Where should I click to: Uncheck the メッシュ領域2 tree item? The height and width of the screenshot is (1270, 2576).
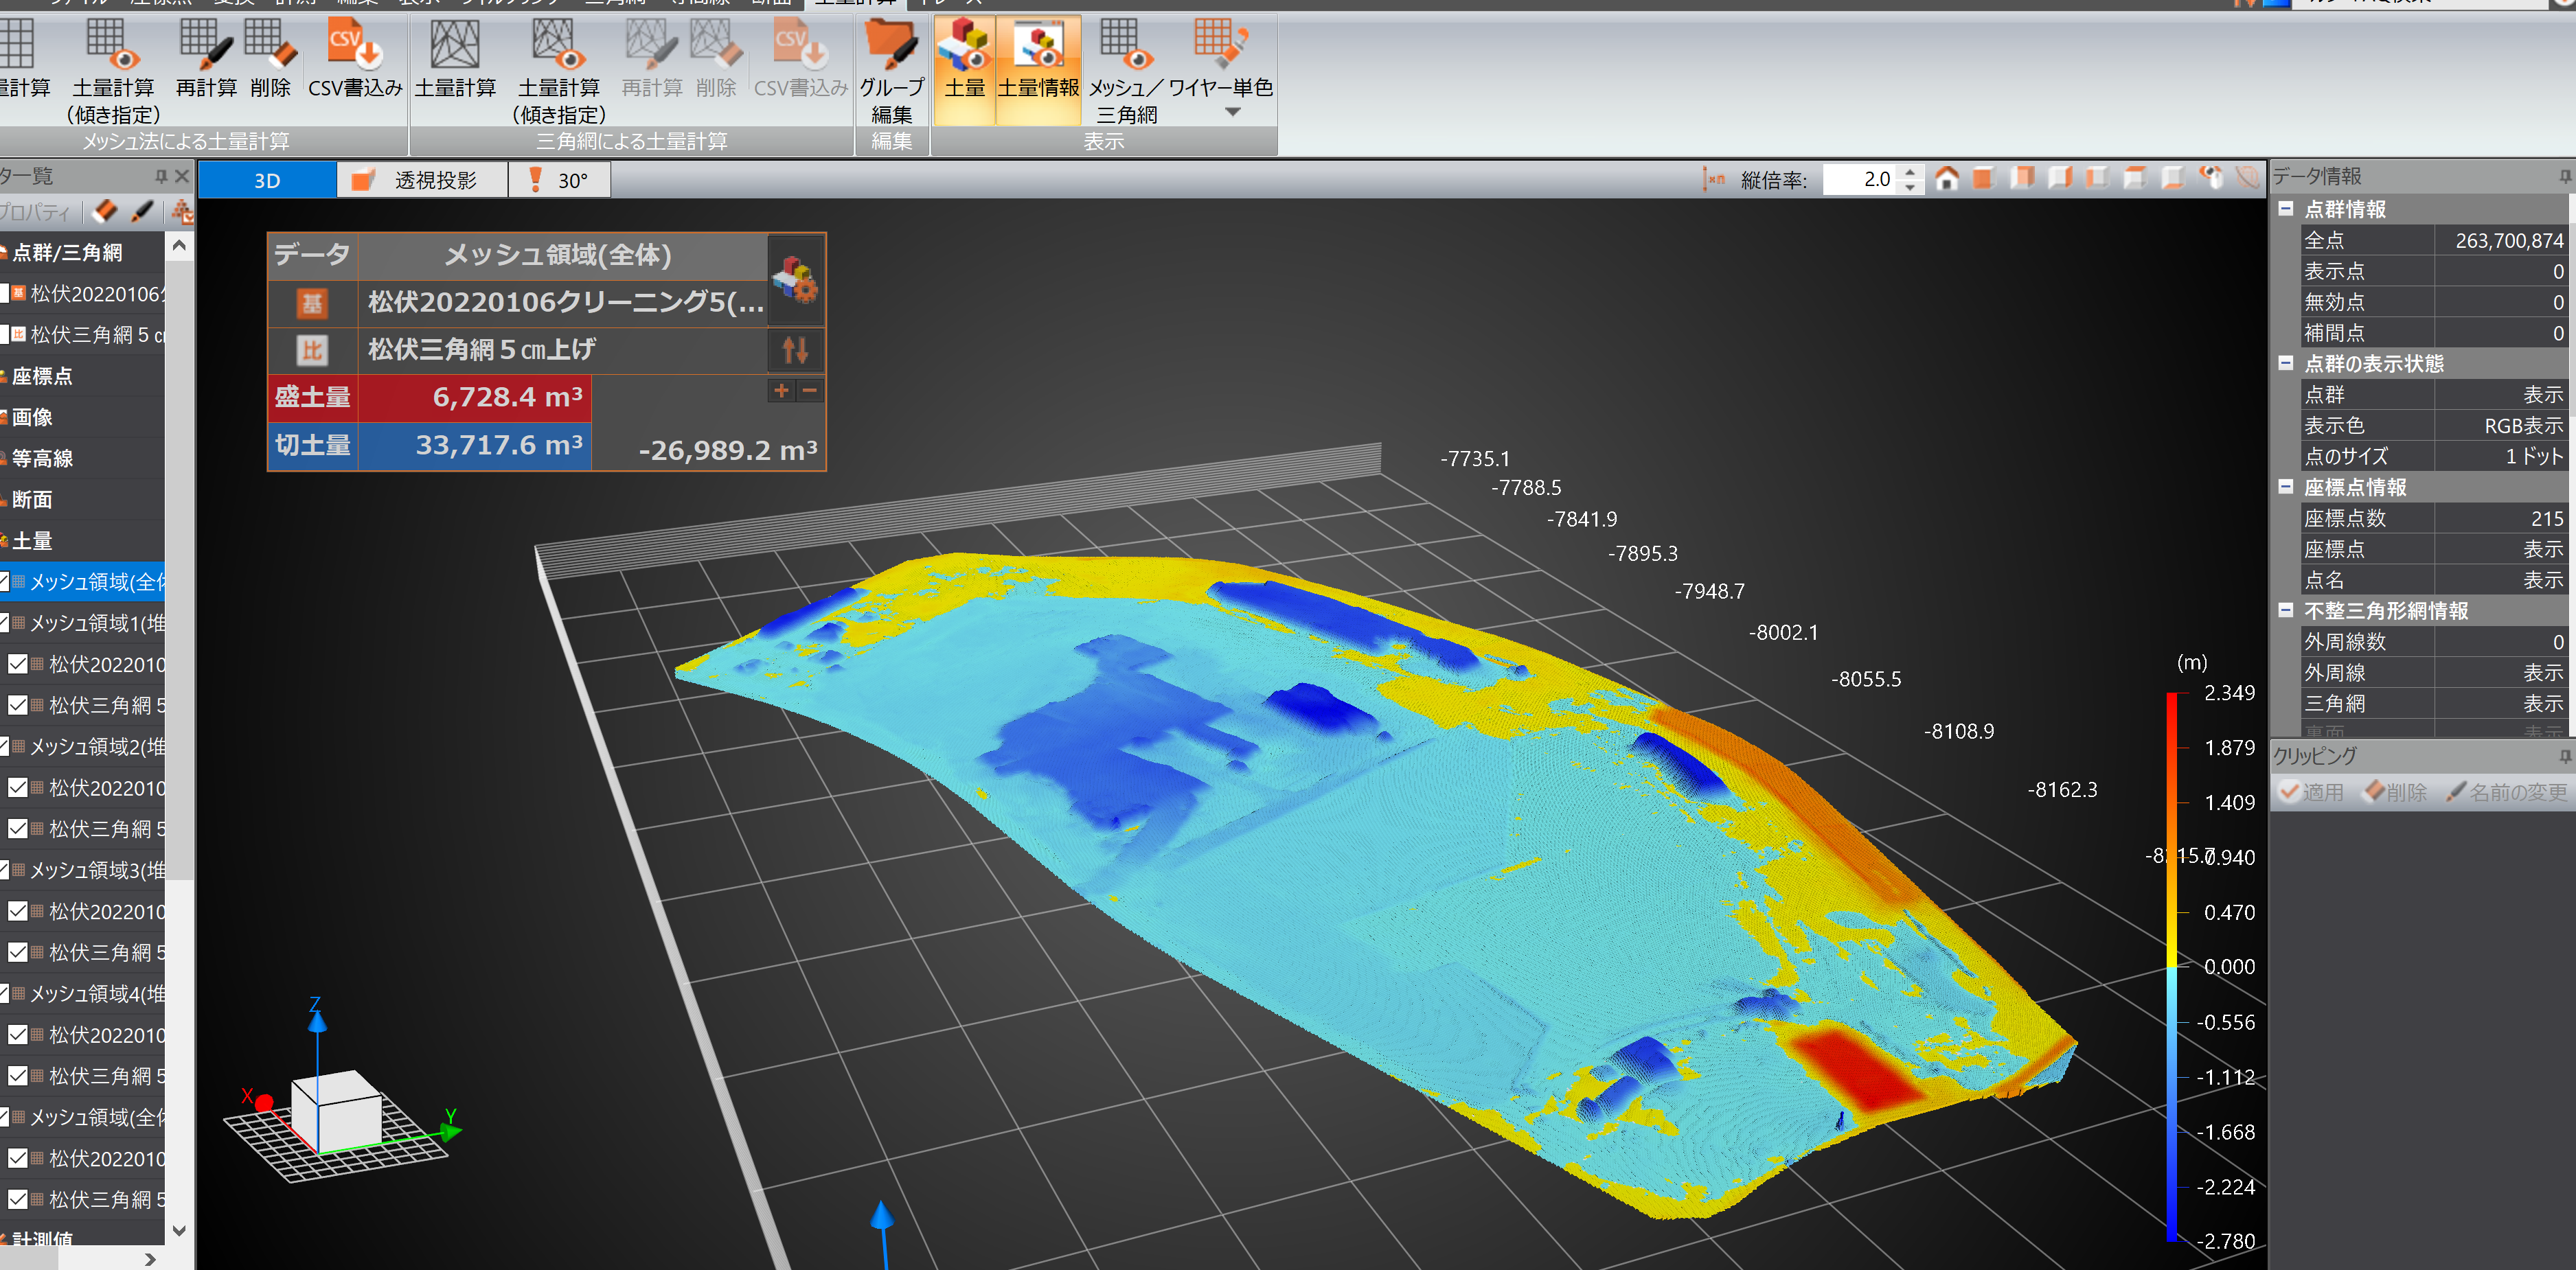tap(4, 746)
